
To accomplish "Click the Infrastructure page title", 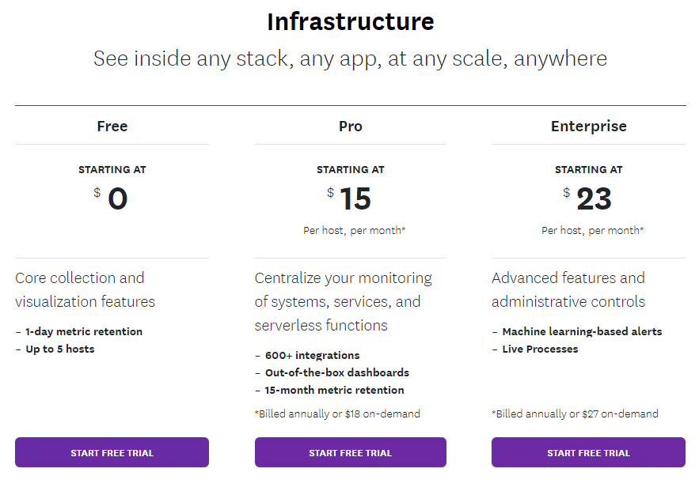I will tap(350, 21).
